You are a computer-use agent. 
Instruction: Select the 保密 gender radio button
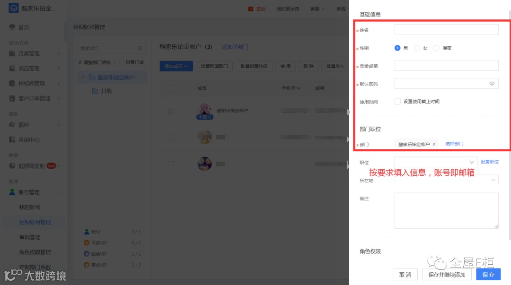tap(436, 48)
